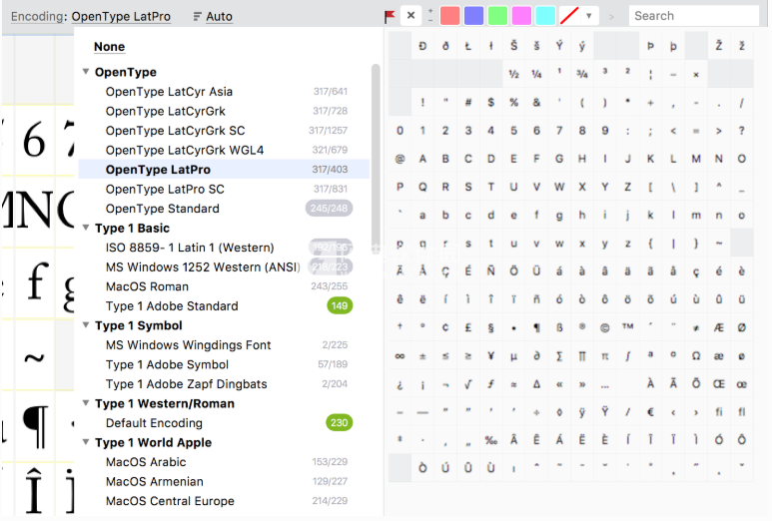Choose OpenType LatCyrGrk WGL4 encoding

click(x=224, y=150)
